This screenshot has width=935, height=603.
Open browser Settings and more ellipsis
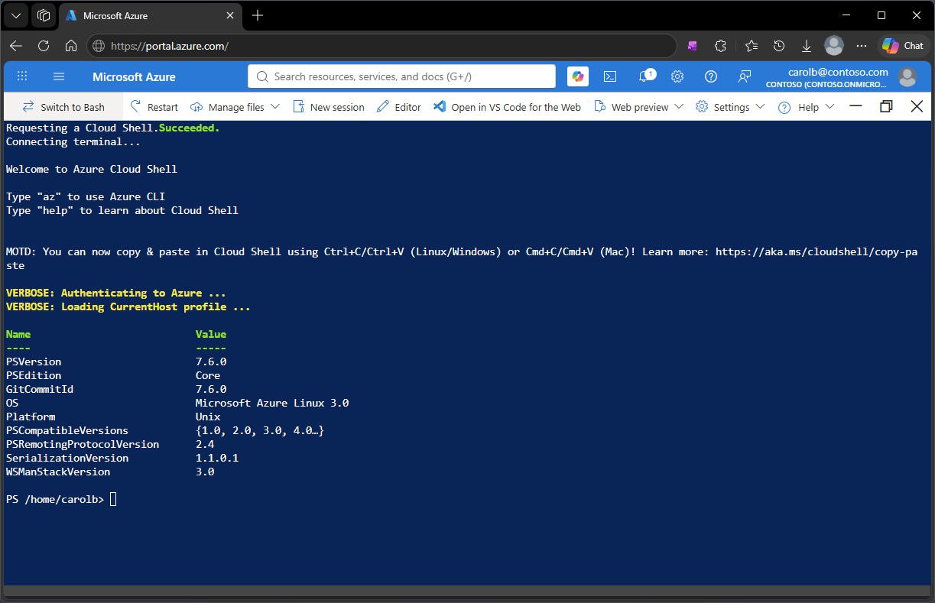(862, 46)
